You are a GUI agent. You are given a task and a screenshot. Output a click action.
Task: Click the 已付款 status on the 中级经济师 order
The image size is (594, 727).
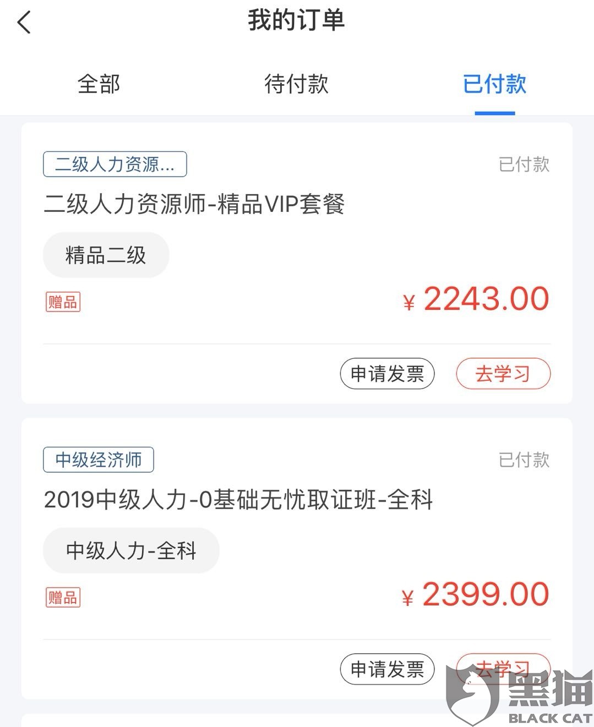tap(524, 460)
